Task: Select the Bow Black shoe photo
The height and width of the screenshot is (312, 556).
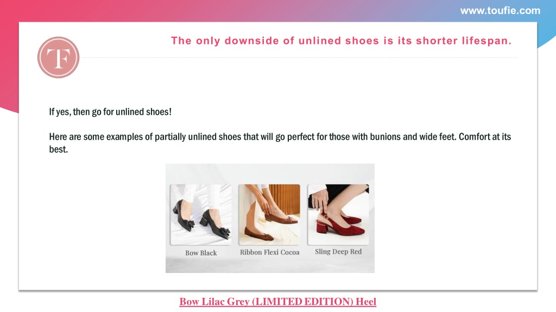Action: [x=201, y=214]
